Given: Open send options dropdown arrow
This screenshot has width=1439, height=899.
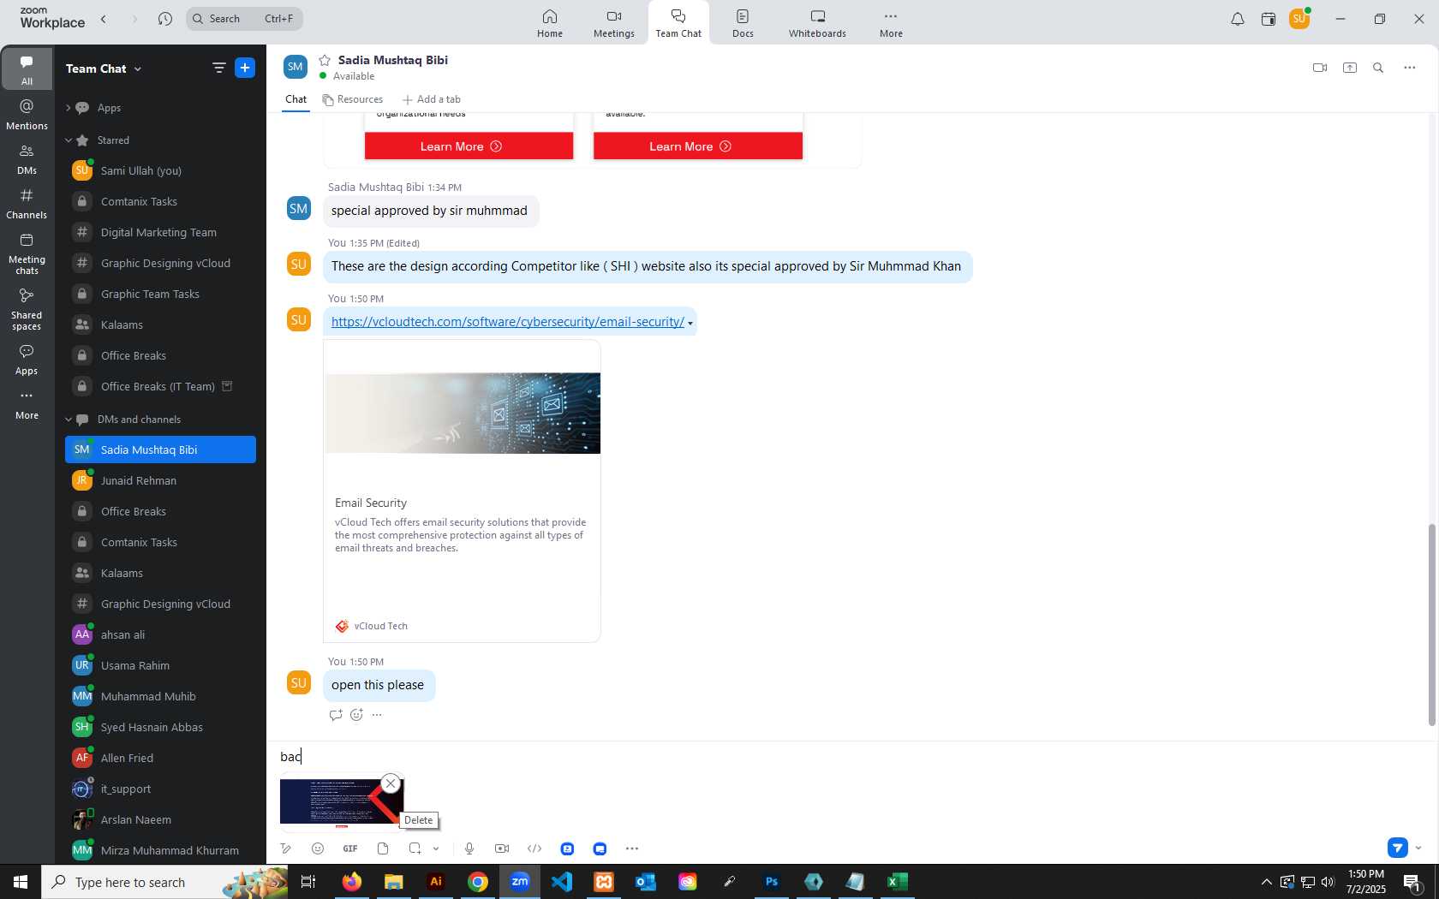Looking at the screenshot, I should 1418,848.
